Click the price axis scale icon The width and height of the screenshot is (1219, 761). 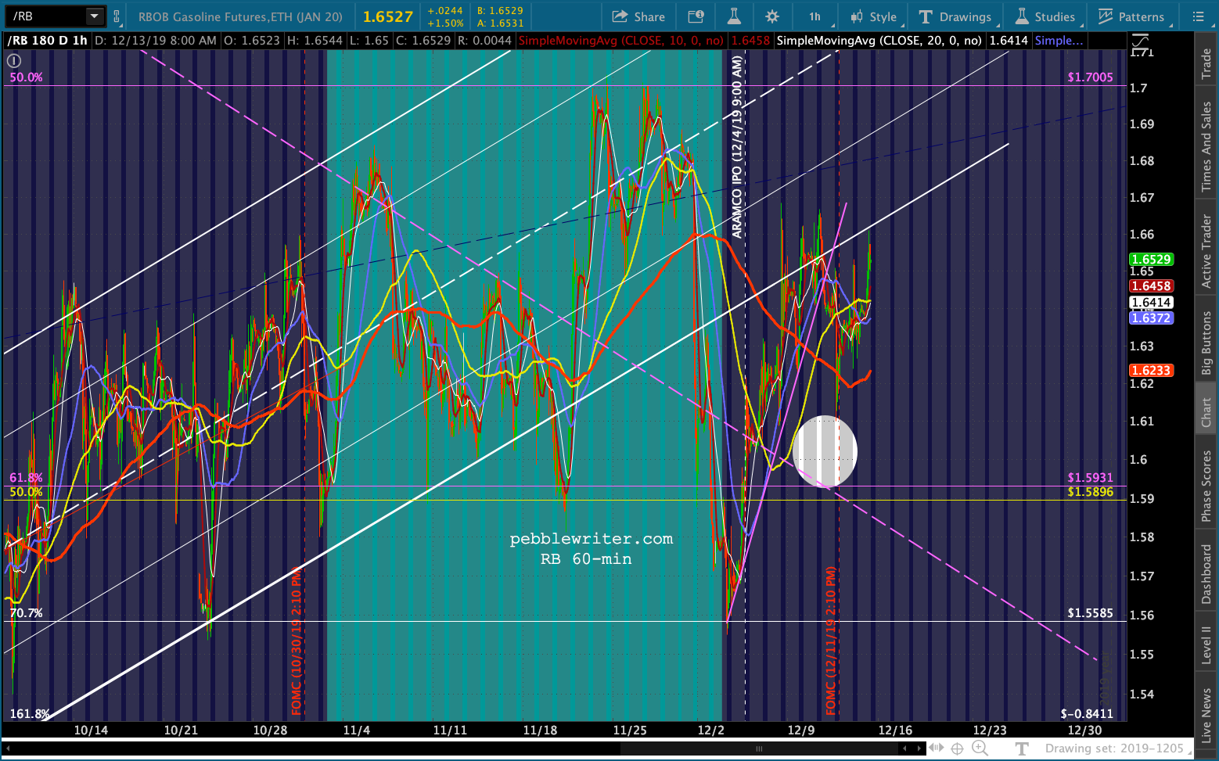pos(1140,42)
